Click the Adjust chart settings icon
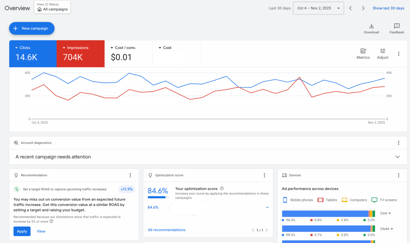Image resolution: width=410 pixels, height=243 pixels. point(382,51)
